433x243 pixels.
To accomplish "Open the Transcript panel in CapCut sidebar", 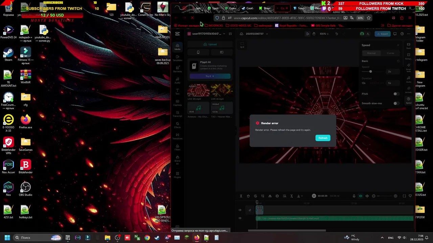I will coord(177,114).
